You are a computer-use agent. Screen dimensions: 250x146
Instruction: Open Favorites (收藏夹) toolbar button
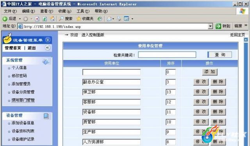[x=85, y=19]
